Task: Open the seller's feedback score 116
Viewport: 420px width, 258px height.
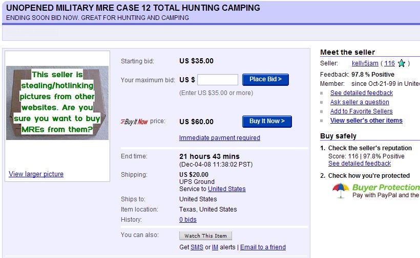Action: click(389, 63)
